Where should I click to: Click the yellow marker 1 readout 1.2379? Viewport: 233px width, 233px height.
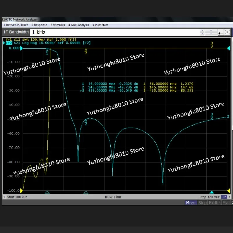[187, 84]
